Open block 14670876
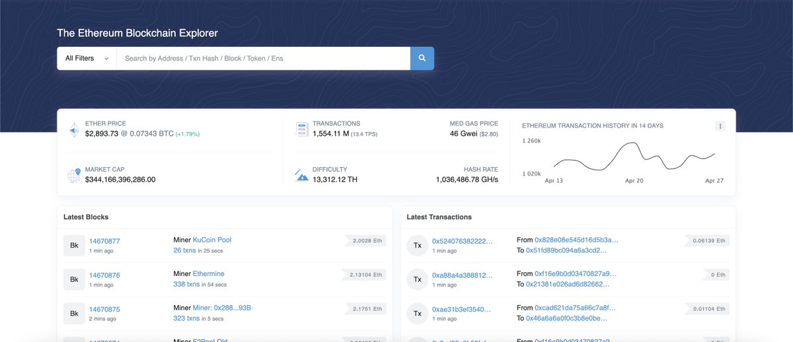 pos(104,275)
